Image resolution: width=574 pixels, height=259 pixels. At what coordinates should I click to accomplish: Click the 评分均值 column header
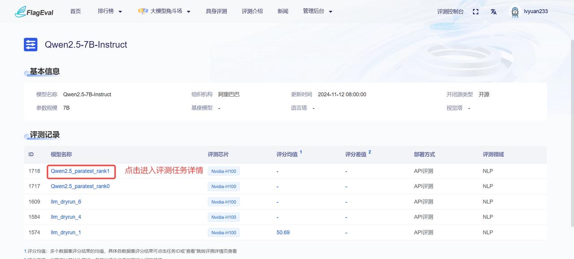[287, 154]
